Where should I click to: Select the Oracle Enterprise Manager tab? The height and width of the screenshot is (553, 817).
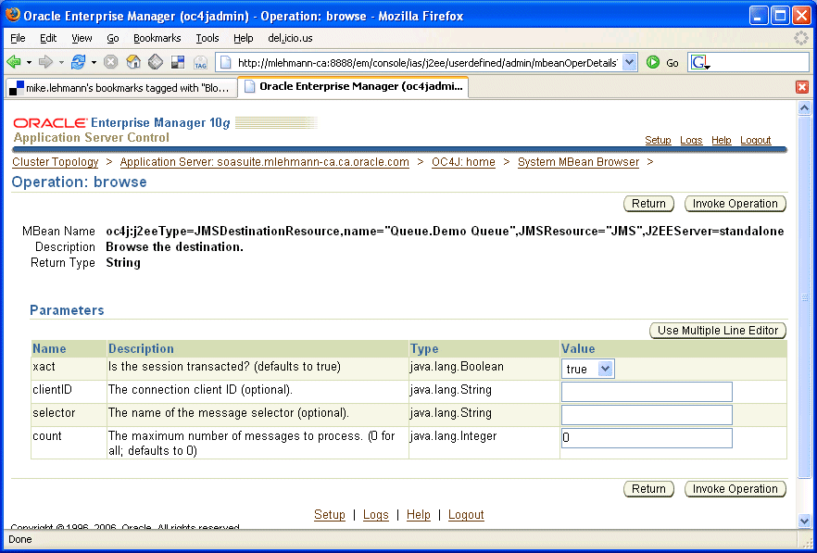(353, 86)
